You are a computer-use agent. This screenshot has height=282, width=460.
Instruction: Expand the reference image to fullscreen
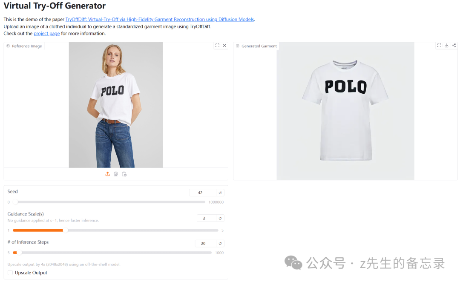point(217,45)
